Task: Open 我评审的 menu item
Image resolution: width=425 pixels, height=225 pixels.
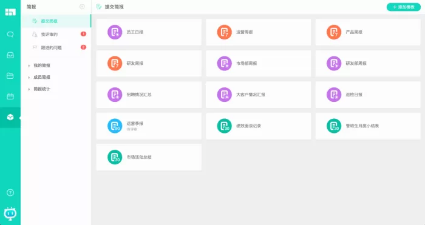Action: pos(56,35)
